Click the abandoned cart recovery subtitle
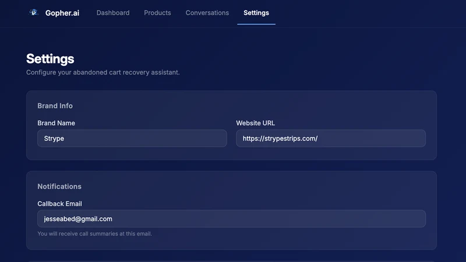The height and width of the screenshot is (262, 466). (103, 72)
